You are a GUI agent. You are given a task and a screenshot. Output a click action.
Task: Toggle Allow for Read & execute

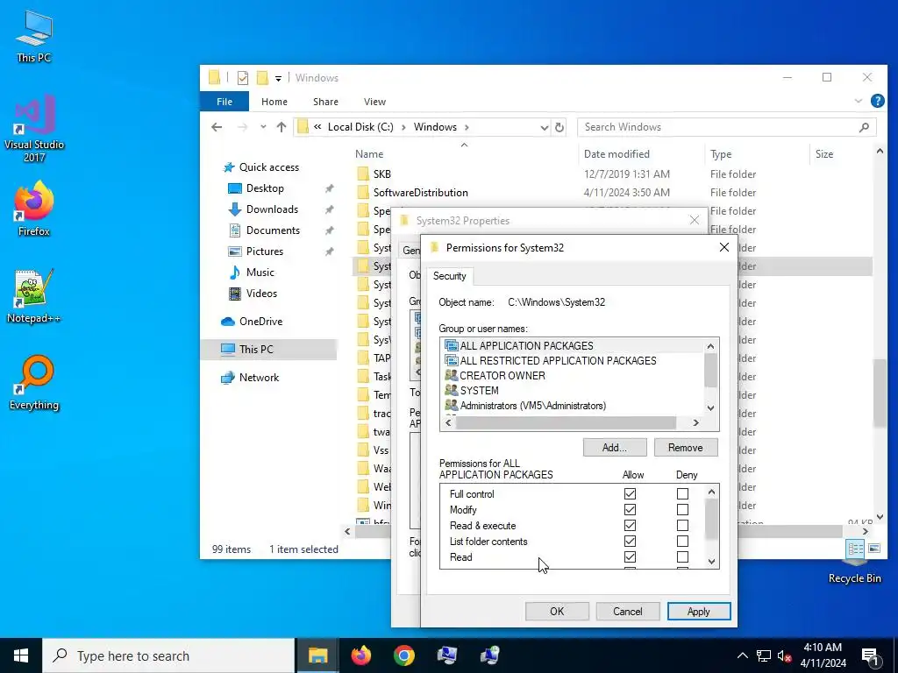click(630, 526)
